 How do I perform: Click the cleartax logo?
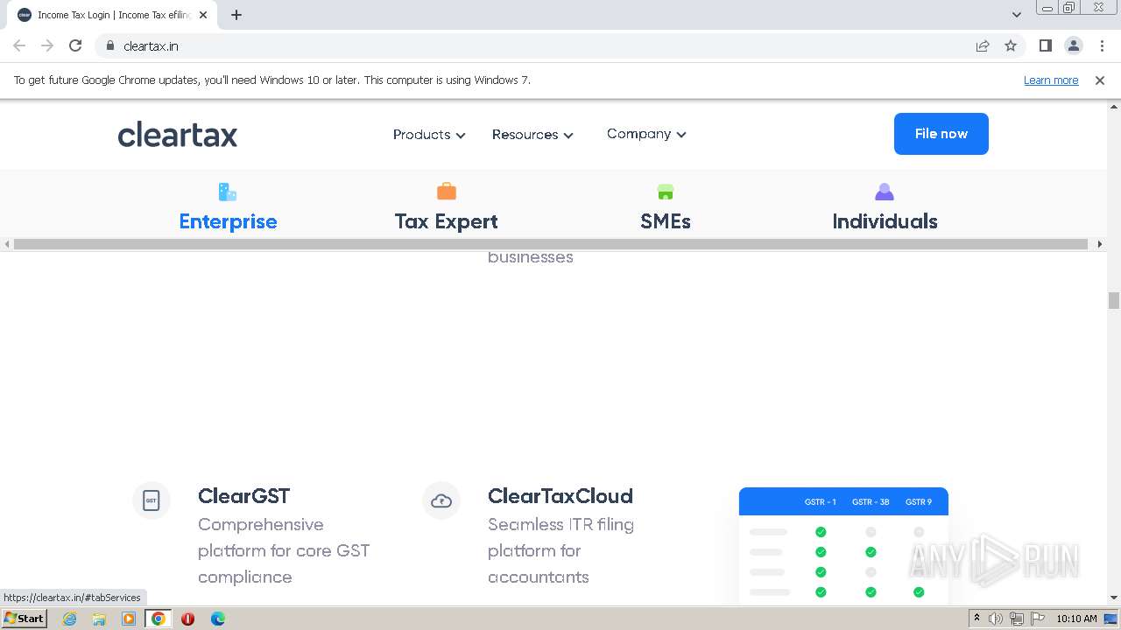[178, 135]
